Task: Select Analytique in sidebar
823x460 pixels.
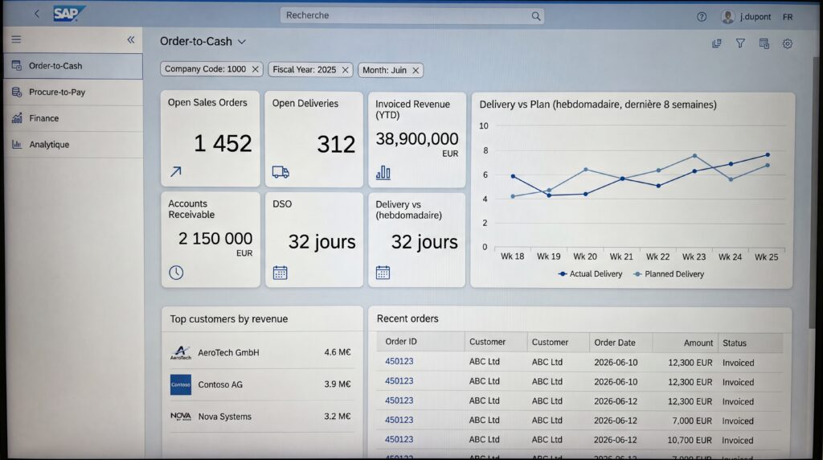Action: click(73, 145)
